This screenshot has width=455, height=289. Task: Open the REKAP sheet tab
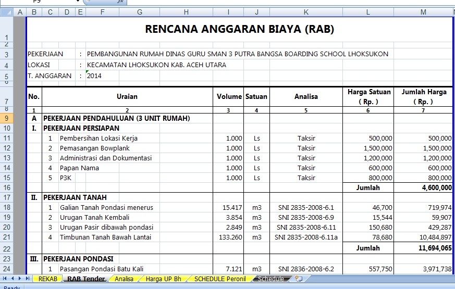pyautogui.click(x=47, y=279)
